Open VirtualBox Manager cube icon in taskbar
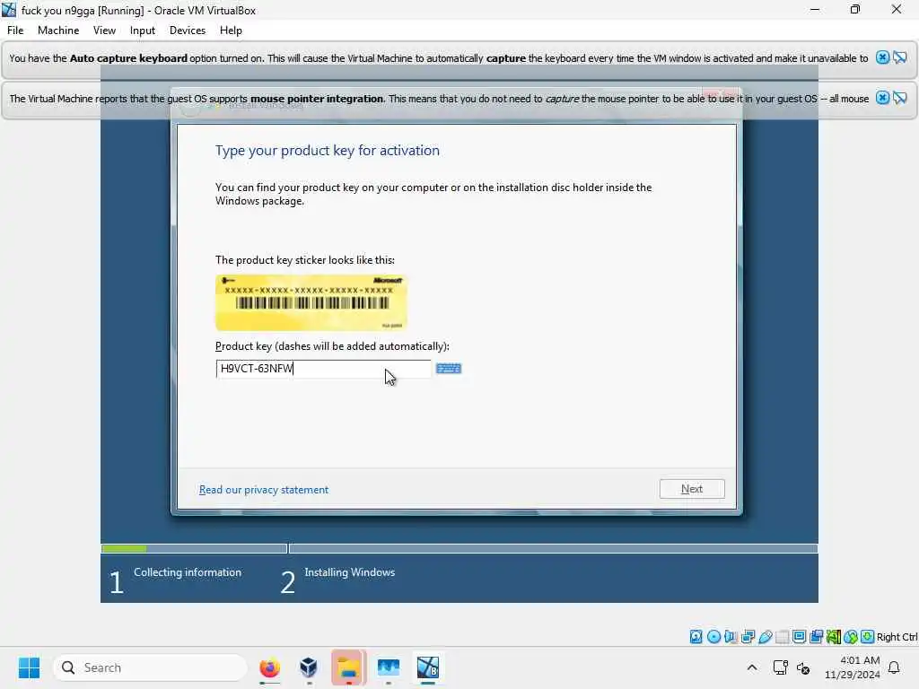919x689 pixels. [309, 667]
